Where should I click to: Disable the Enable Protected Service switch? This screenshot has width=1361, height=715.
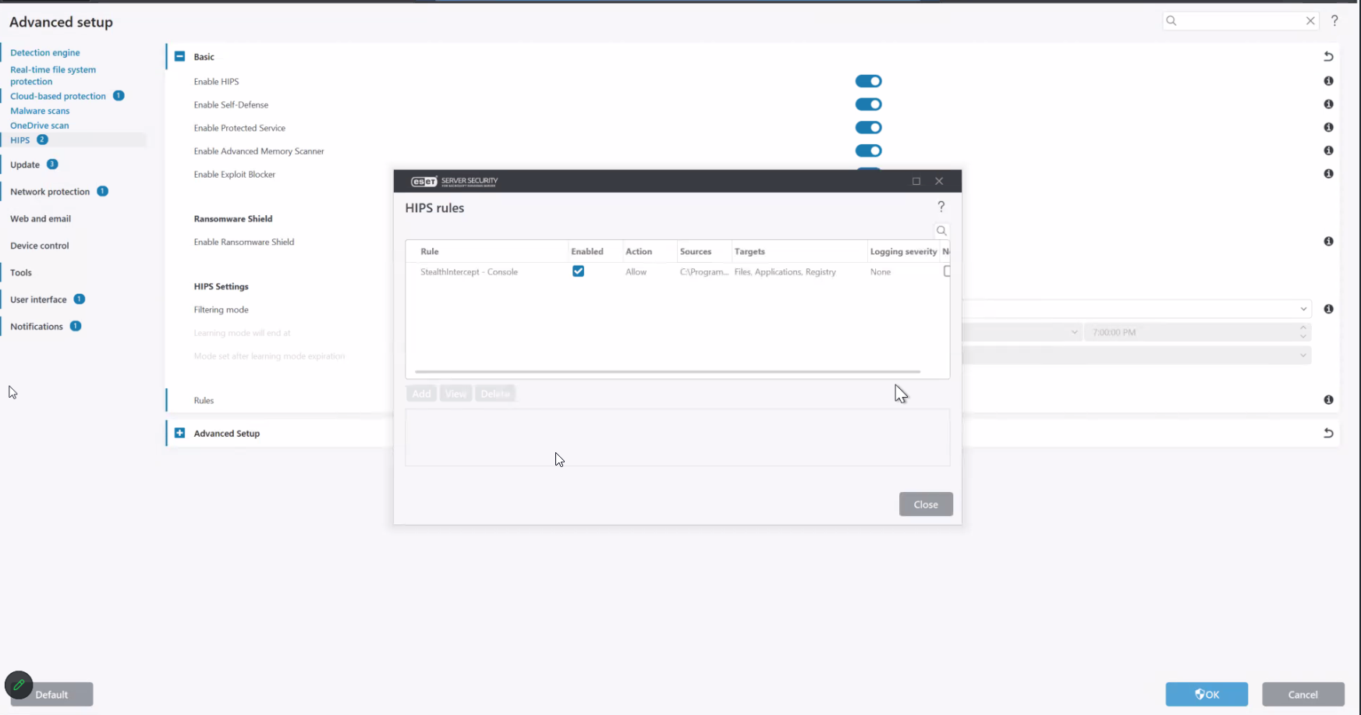coord(868,128)
